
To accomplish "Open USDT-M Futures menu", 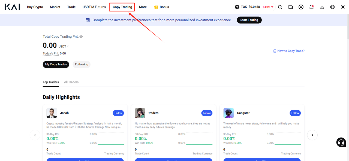I will [x=94, y=7].
